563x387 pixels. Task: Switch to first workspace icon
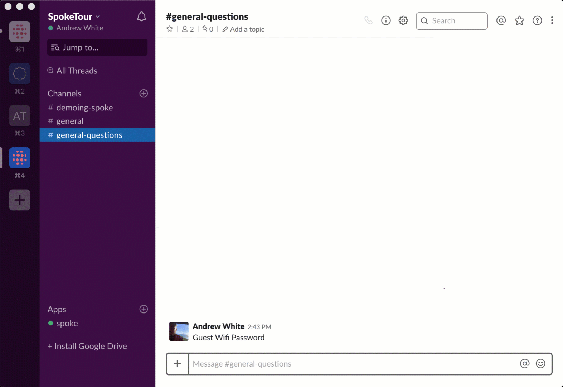(20, 32)
